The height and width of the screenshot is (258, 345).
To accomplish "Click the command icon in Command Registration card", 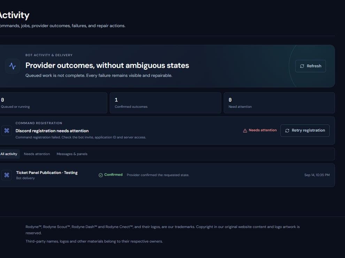I will point(7,131).
